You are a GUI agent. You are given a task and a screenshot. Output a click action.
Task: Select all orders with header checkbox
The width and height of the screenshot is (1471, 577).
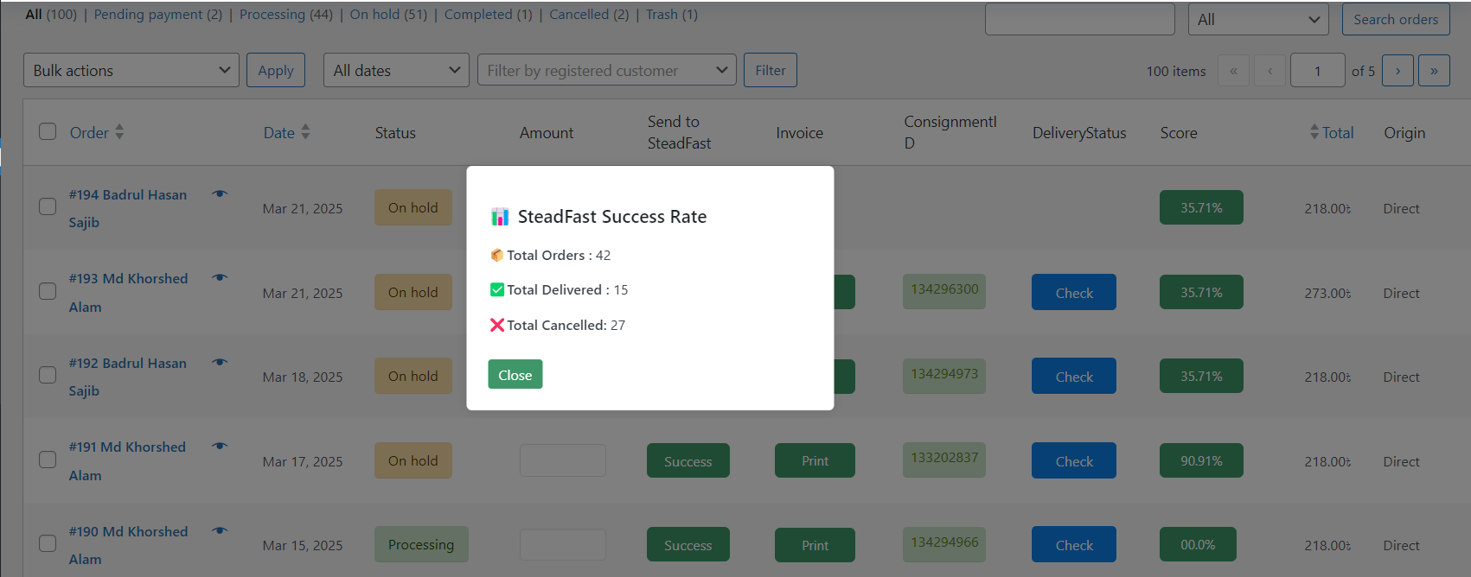tap(48, 131)
